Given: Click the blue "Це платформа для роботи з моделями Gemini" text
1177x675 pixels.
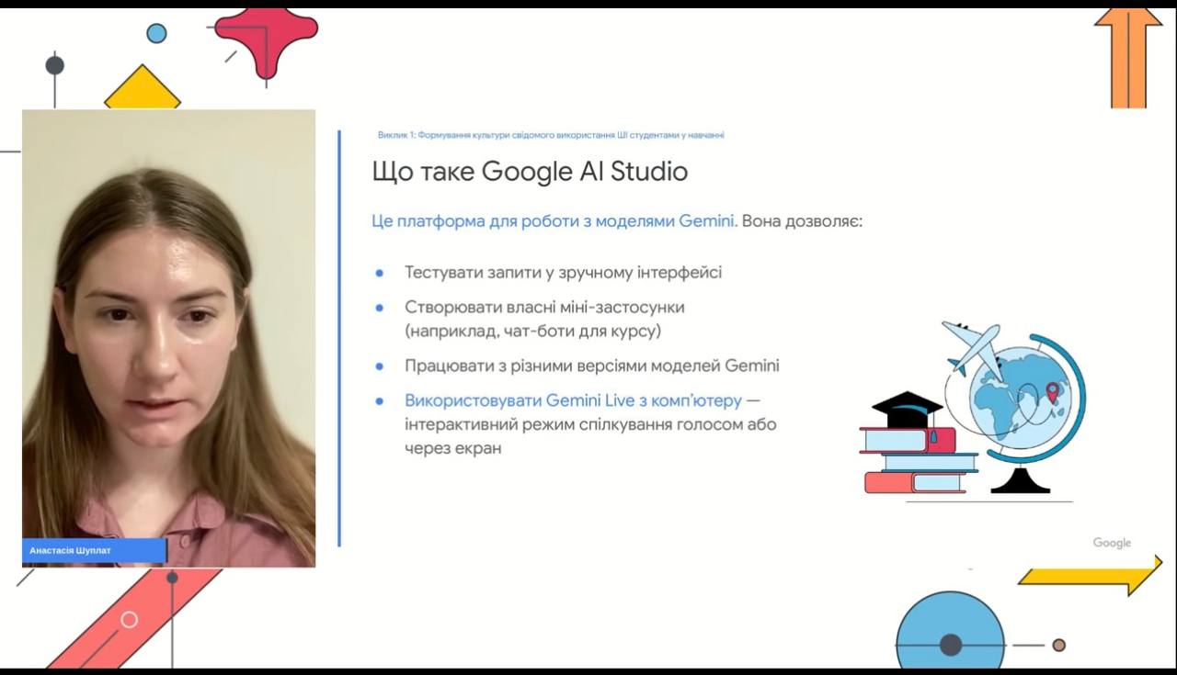Looking at the screenshot, I should [x=553, y=221].
